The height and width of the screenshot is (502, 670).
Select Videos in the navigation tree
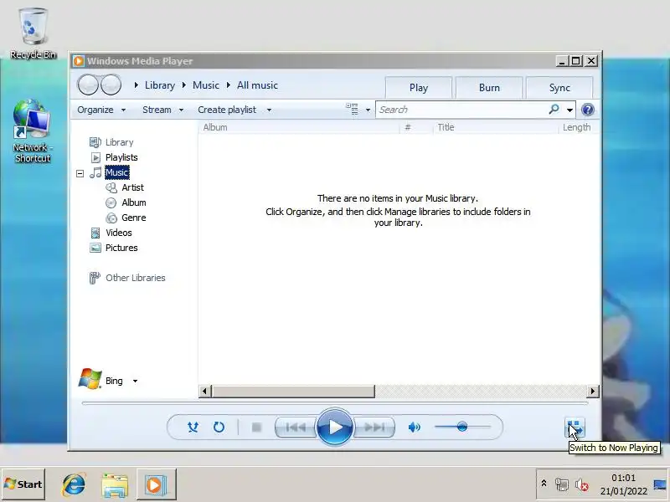point(118,233)
